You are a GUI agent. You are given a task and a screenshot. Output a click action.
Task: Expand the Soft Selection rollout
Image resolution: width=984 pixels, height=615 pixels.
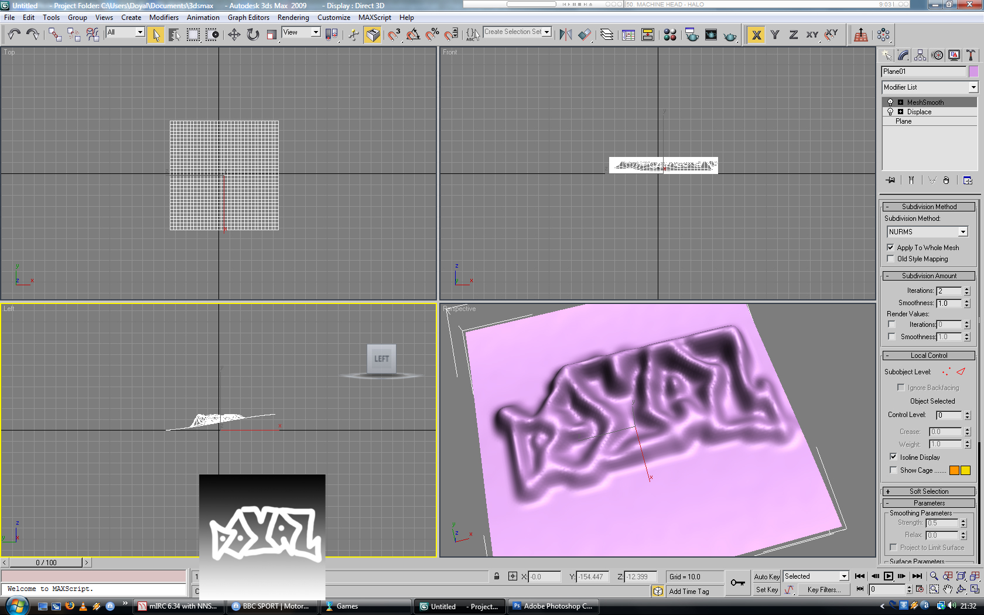click(928, 491)
